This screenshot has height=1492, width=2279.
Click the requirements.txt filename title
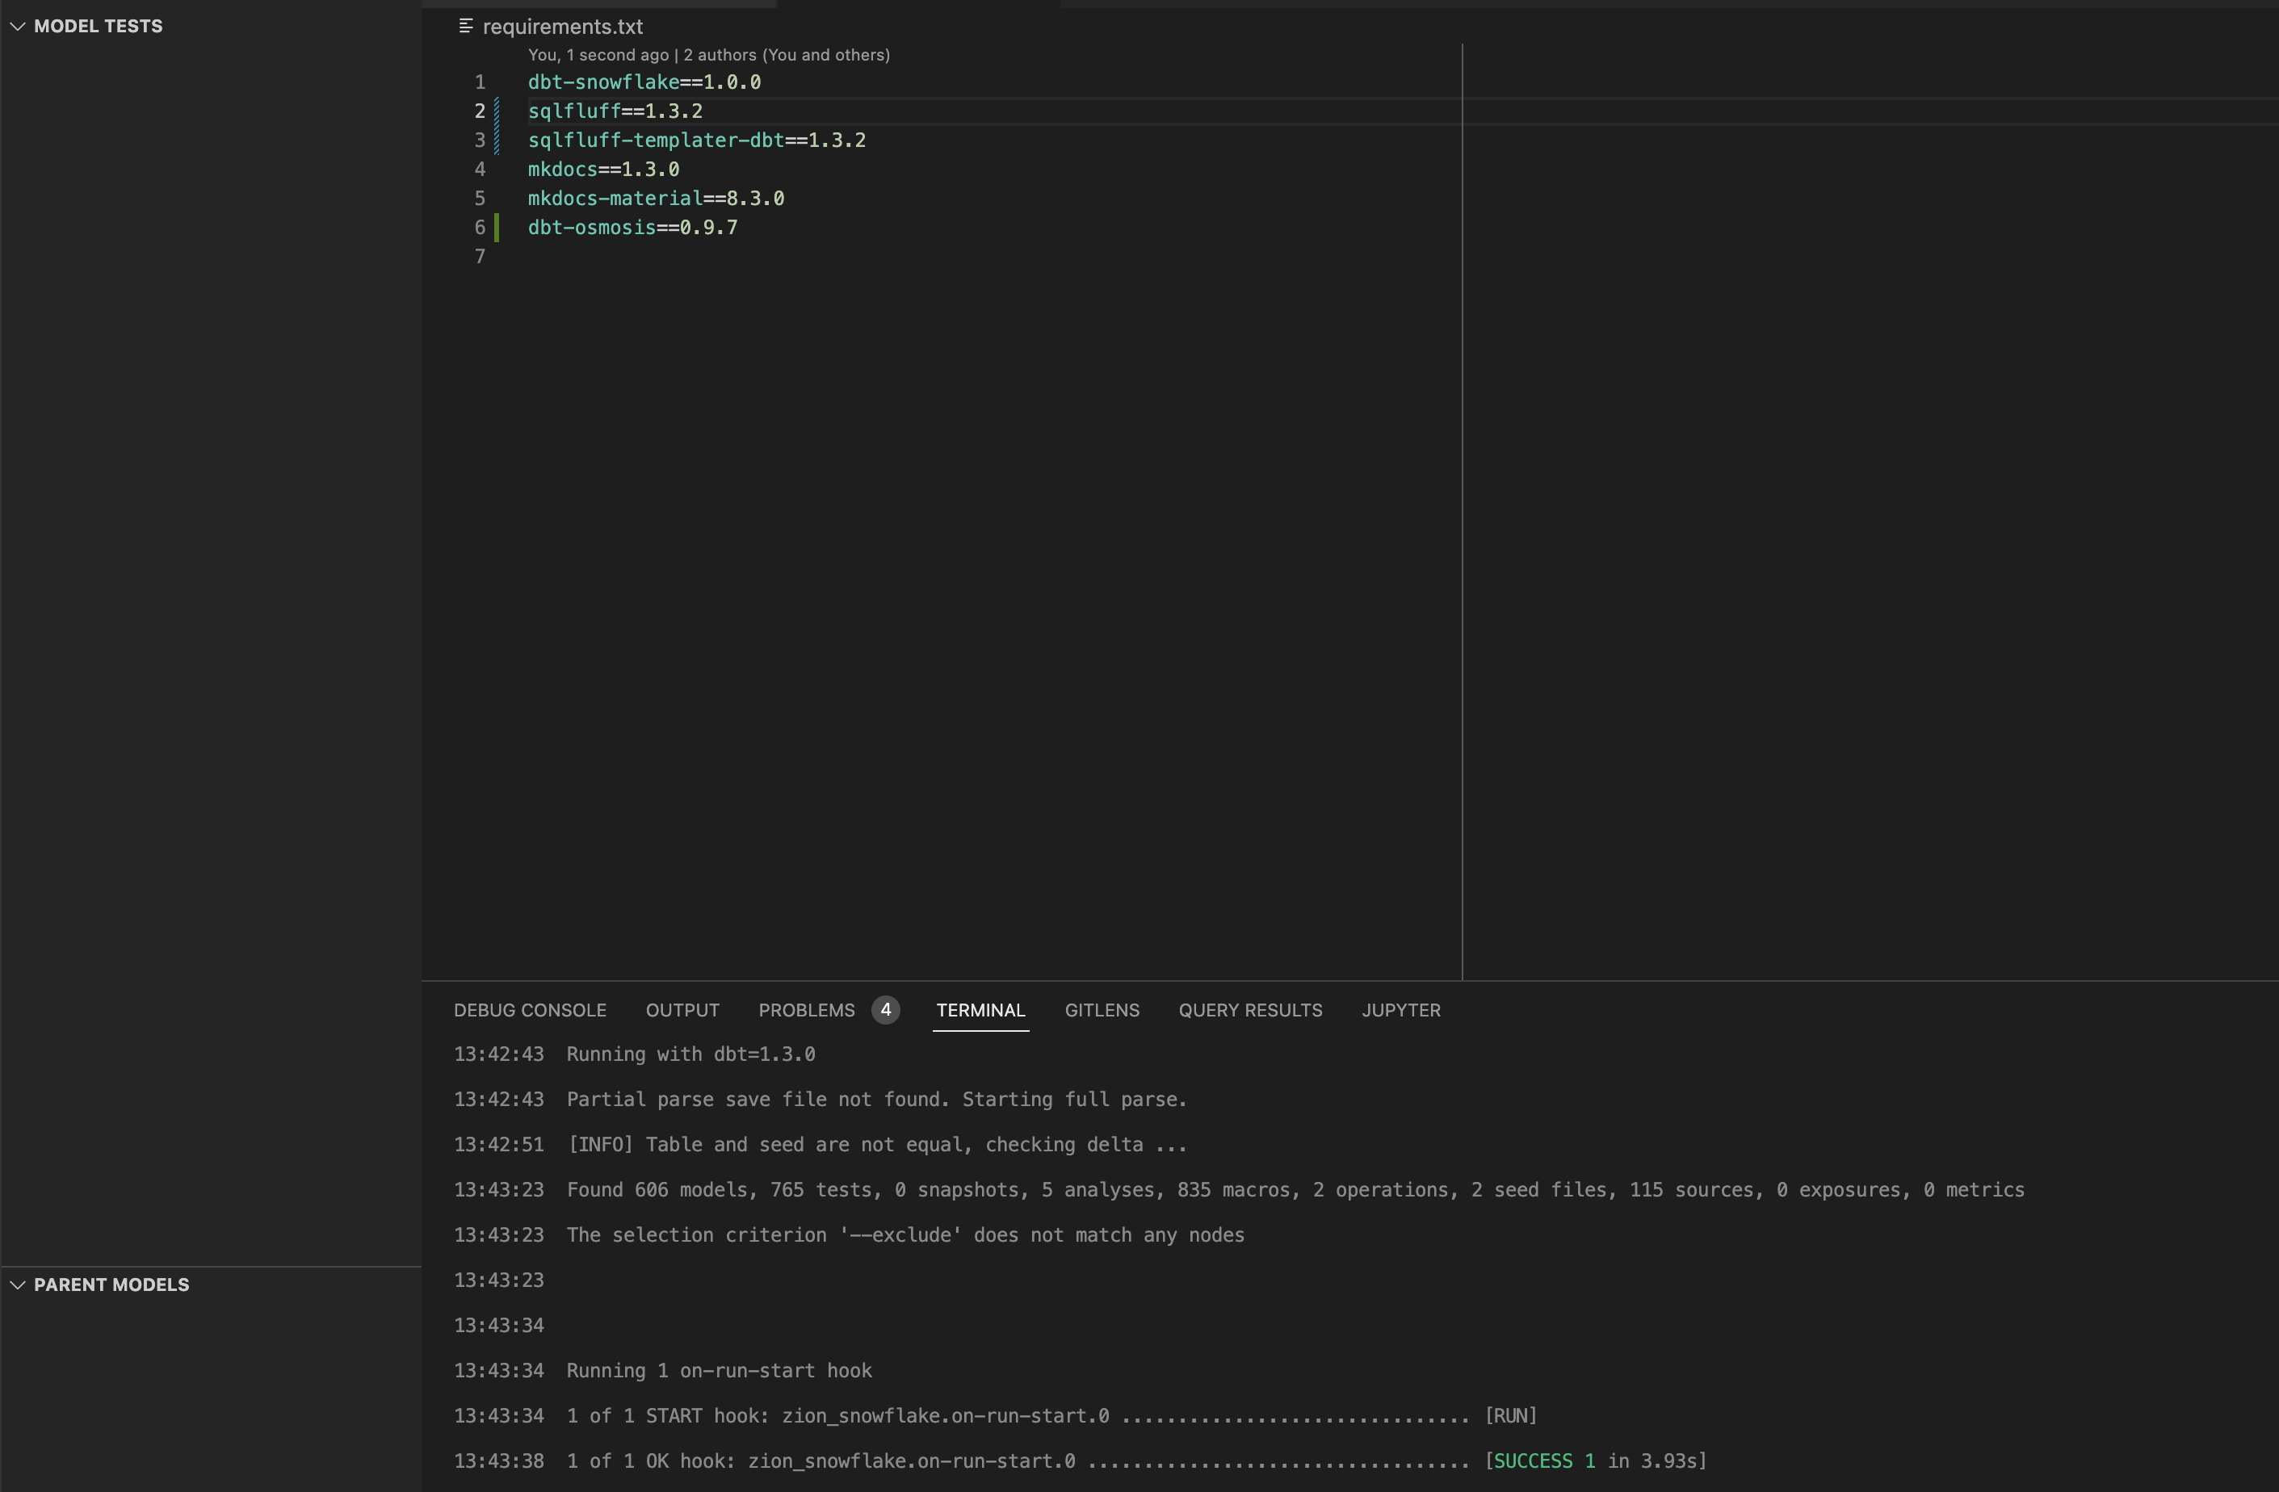click(562, 26)
